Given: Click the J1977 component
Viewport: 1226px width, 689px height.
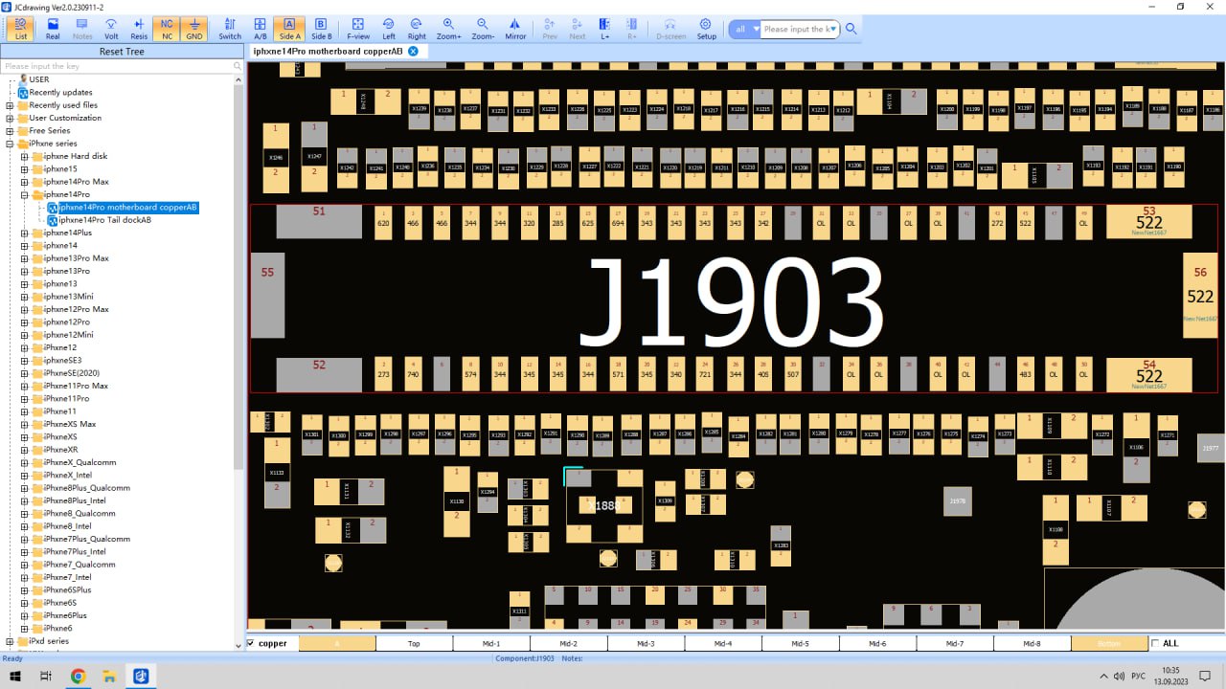Looking at the screenshot, I should pos(1210,448).
